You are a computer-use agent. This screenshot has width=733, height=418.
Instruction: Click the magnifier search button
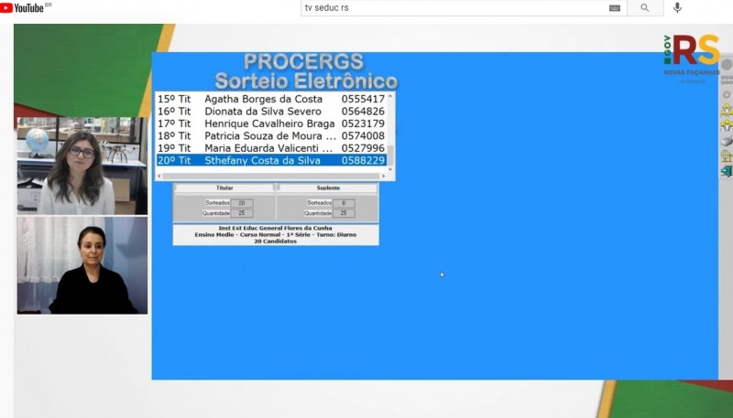[x=645, y=8]
